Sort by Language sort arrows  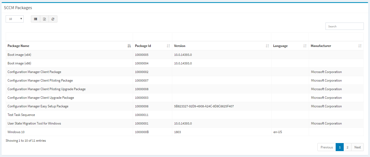click(x=305, y=46)
